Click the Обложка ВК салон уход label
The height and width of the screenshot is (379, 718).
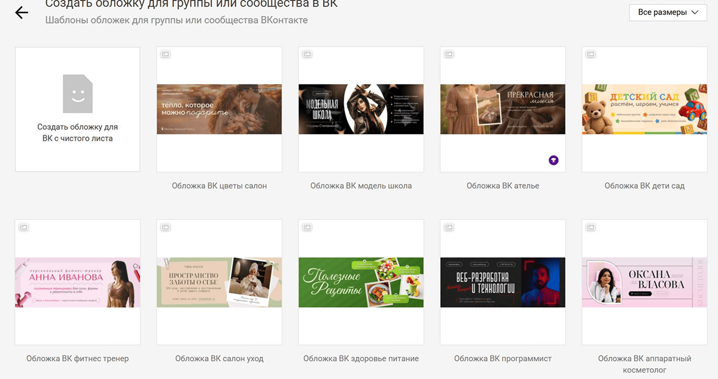point(219,359)
